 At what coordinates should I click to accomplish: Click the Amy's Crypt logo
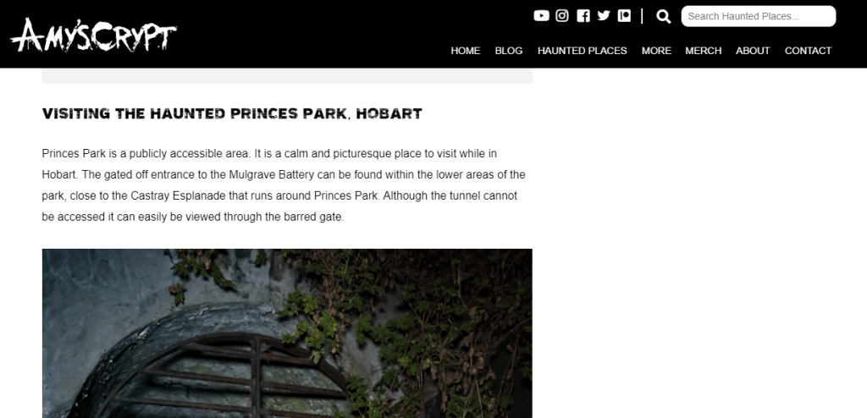pyautogui.click(x=94, y=35)
